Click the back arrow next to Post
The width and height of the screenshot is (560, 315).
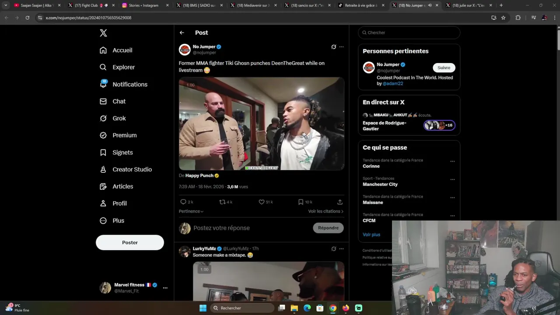[182, 33]
